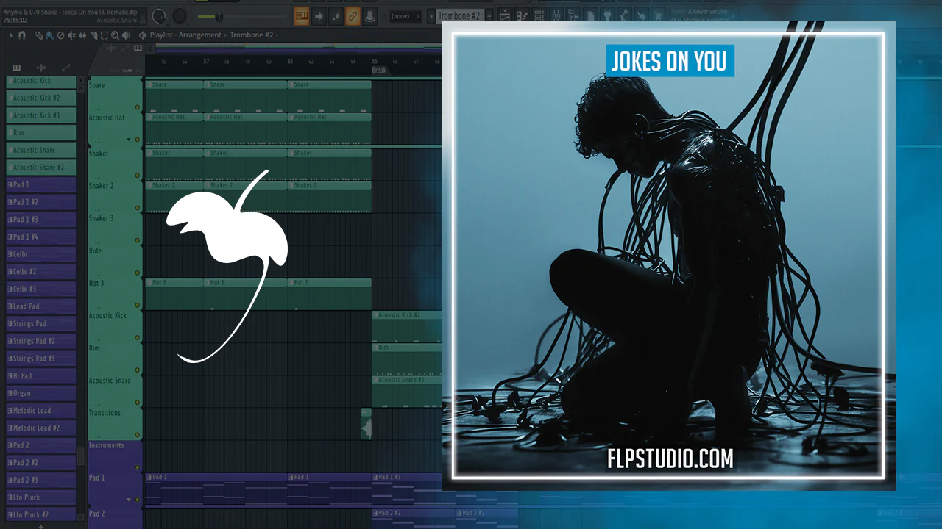
Task: Toggle the magnet snap icon
Action: coord(22,35)
